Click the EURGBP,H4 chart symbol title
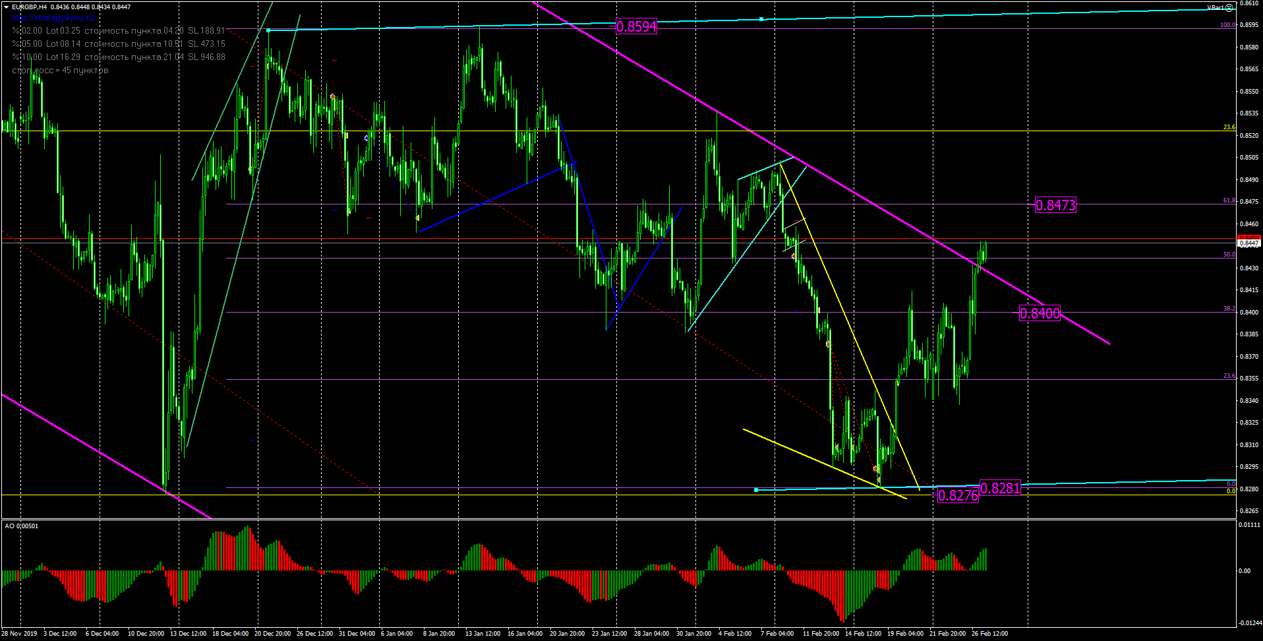This screenshot has height=641, width=1263. point(29,7)
